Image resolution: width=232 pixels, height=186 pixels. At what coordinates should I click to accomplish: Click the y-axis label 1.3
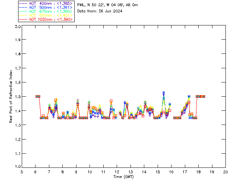coord(18,125)
